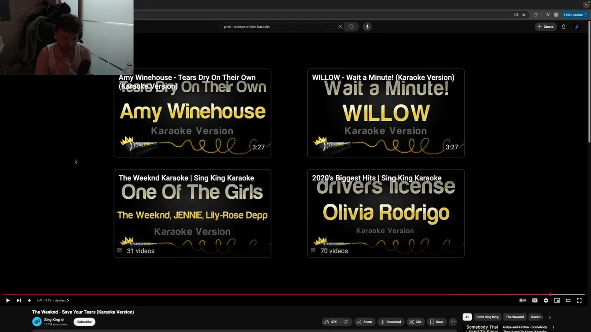Image resolution: width=591 pixels, height=332 pixels.
Task: Click the '70 videos' playlist label
Action: pyautogui.click(x=334, y=251)
